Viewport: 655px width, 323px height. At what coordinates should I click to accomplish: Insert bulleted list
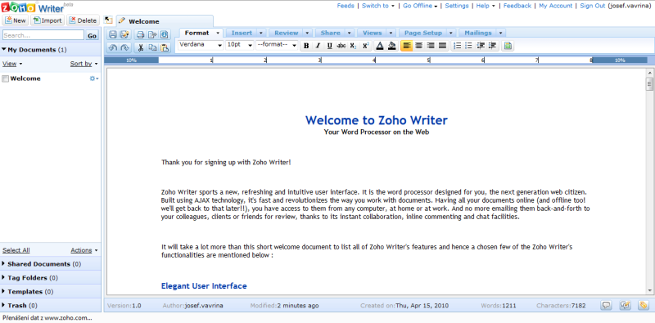468,46
